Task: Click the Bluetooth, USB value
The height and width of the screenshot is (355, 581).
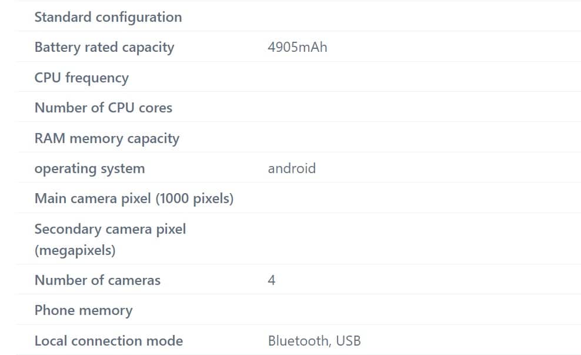Action: pyautogui.click(x=314, y=341)
